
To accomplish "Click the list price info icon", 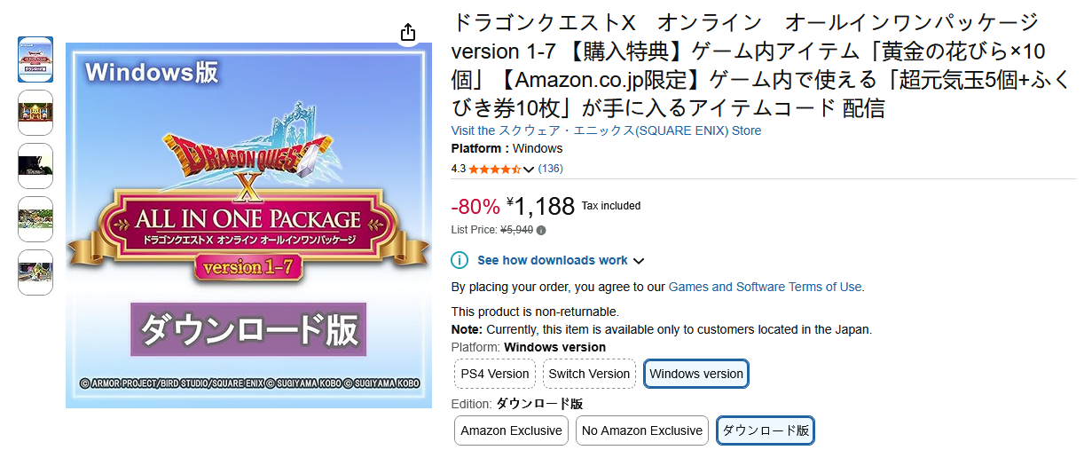I will coord(542,230).
